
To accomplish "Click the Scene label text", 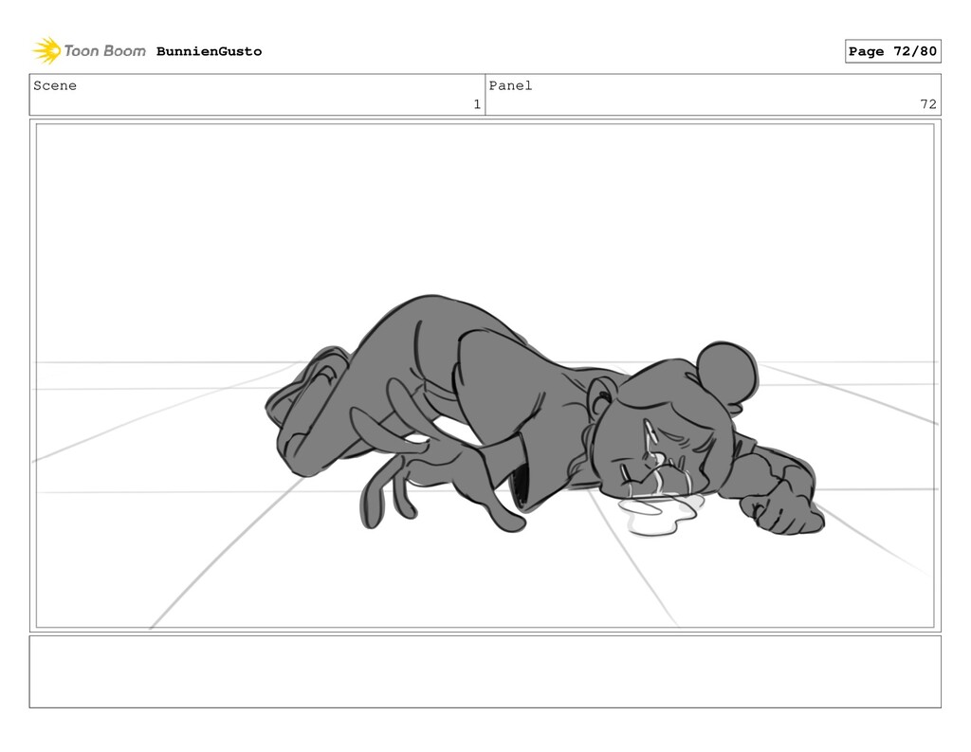I will coord(55,85).
